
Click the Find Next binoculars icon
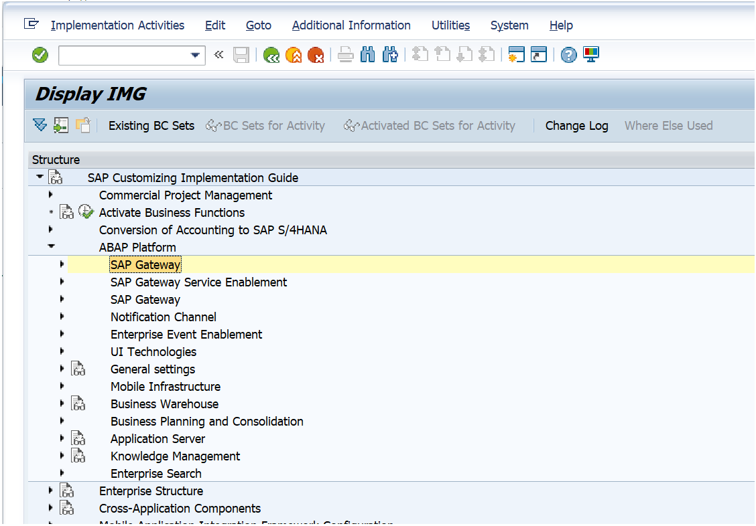pyautogui.click(x=390, y=56)
